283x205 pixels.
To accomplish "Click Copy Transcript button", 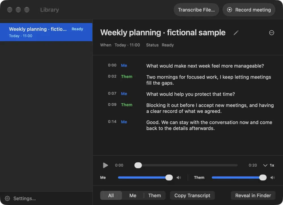I will [x=192, y=195].
